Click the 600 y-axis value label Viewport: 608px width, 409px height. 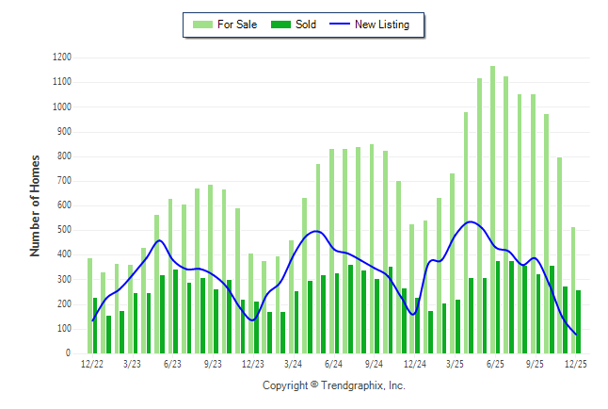coord(64,205)
